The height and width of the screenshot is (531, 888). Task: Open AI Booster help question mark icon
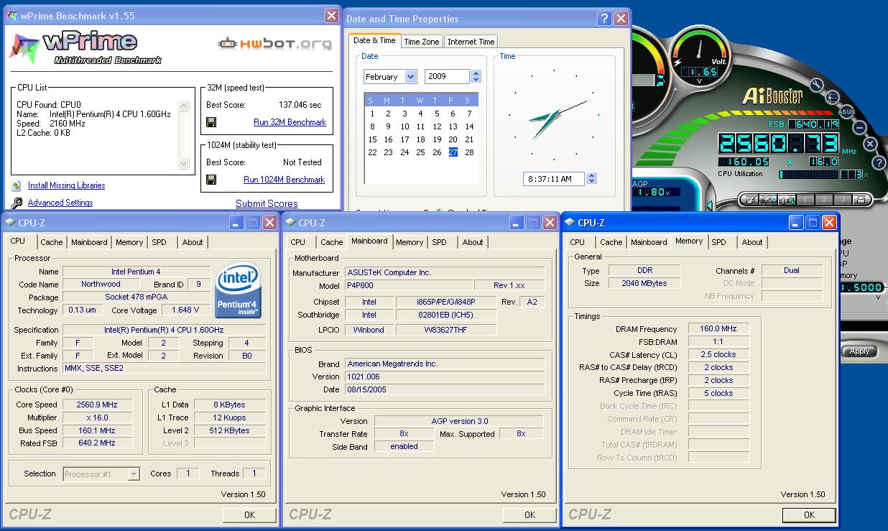(x=879, y=162)
